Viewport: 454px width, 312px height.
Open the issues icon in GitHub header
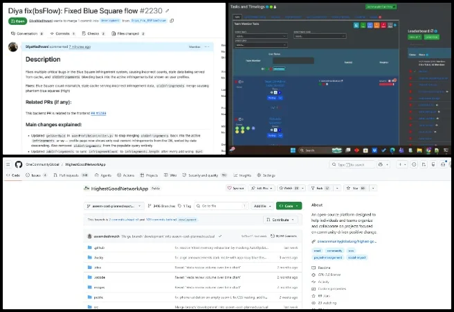414,165
